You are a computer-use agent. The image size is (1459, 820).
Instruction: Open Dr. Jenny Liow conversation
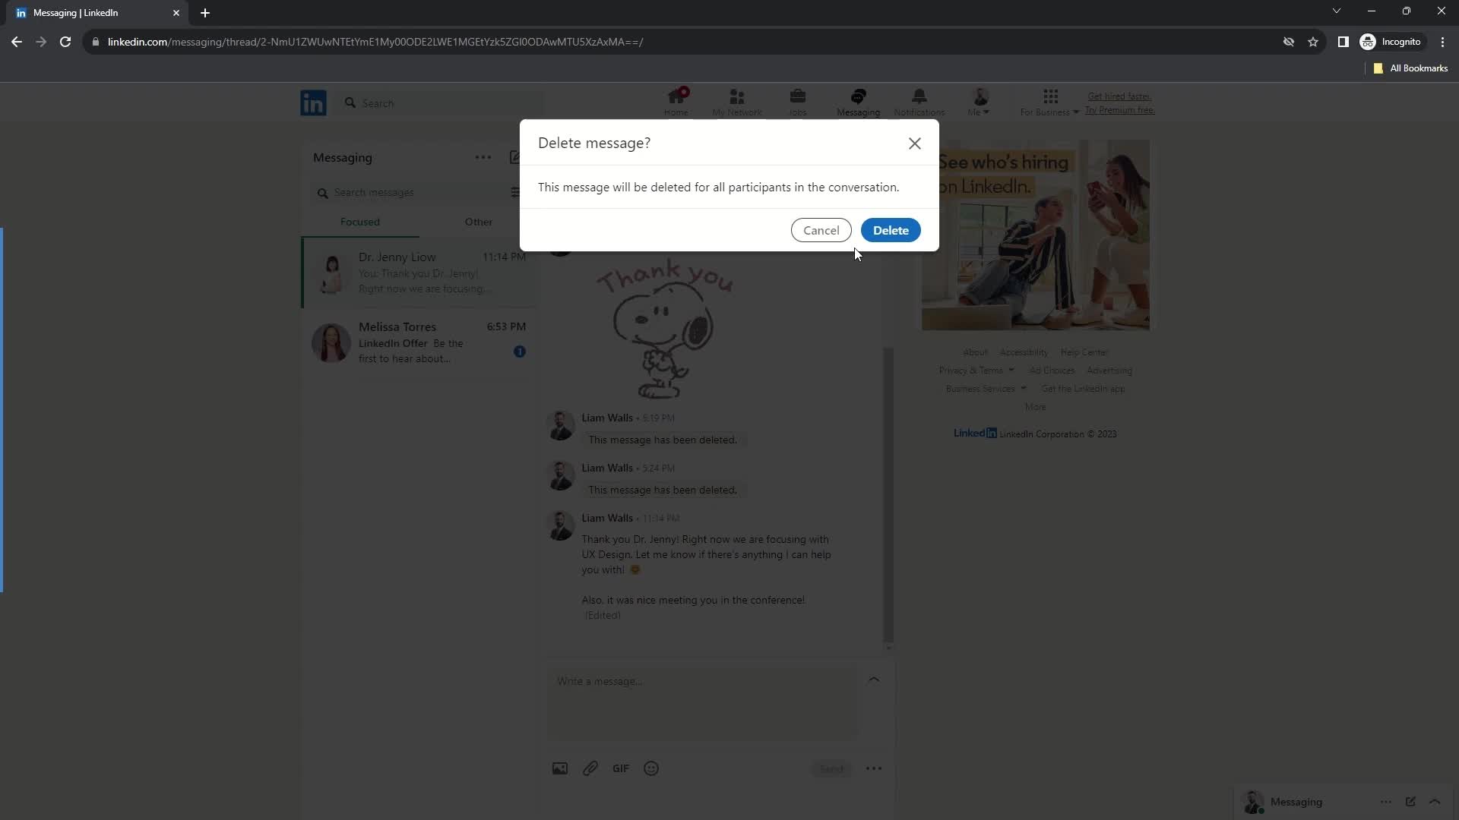tap(419, 273)
